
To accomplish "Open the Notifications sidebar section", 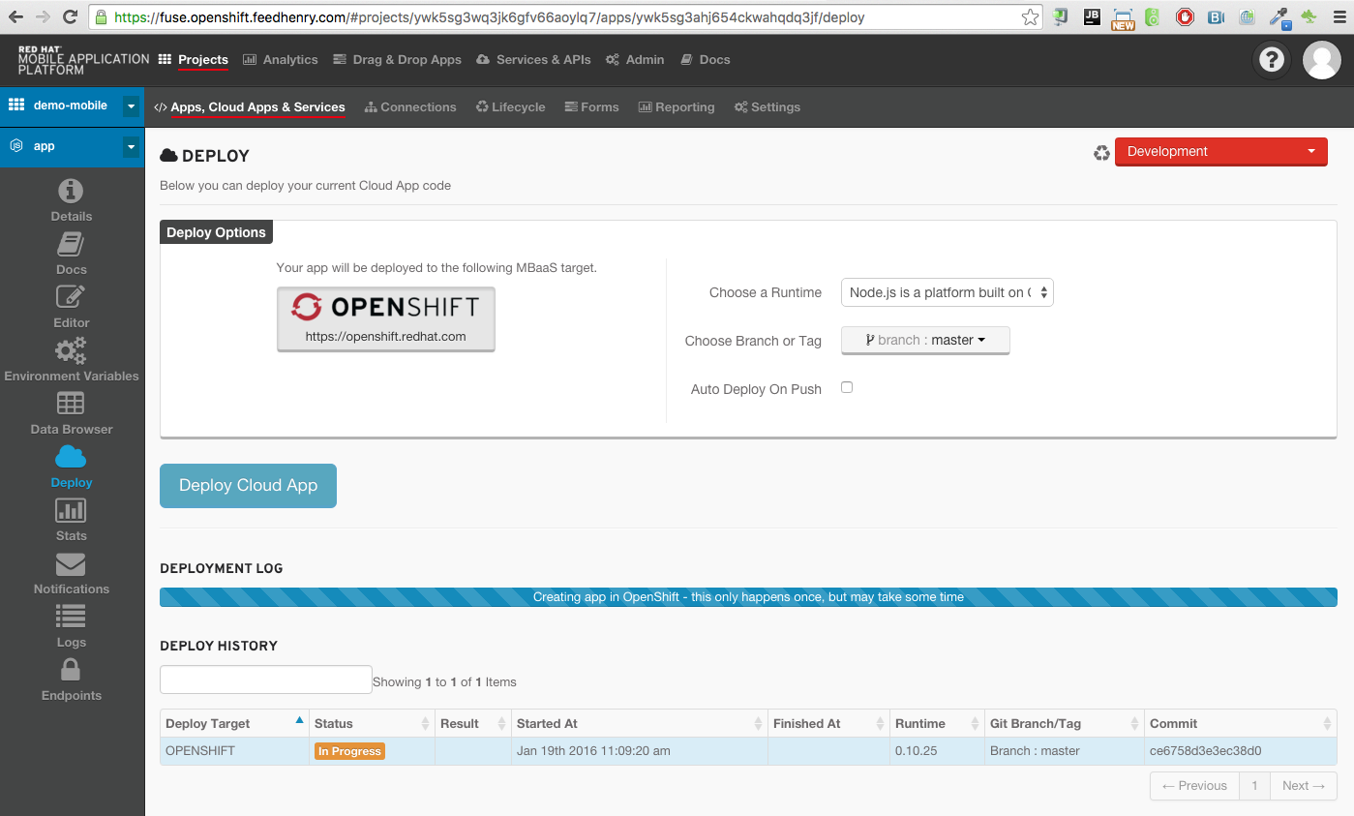I will pyautogui.click(x=72, y=574).
